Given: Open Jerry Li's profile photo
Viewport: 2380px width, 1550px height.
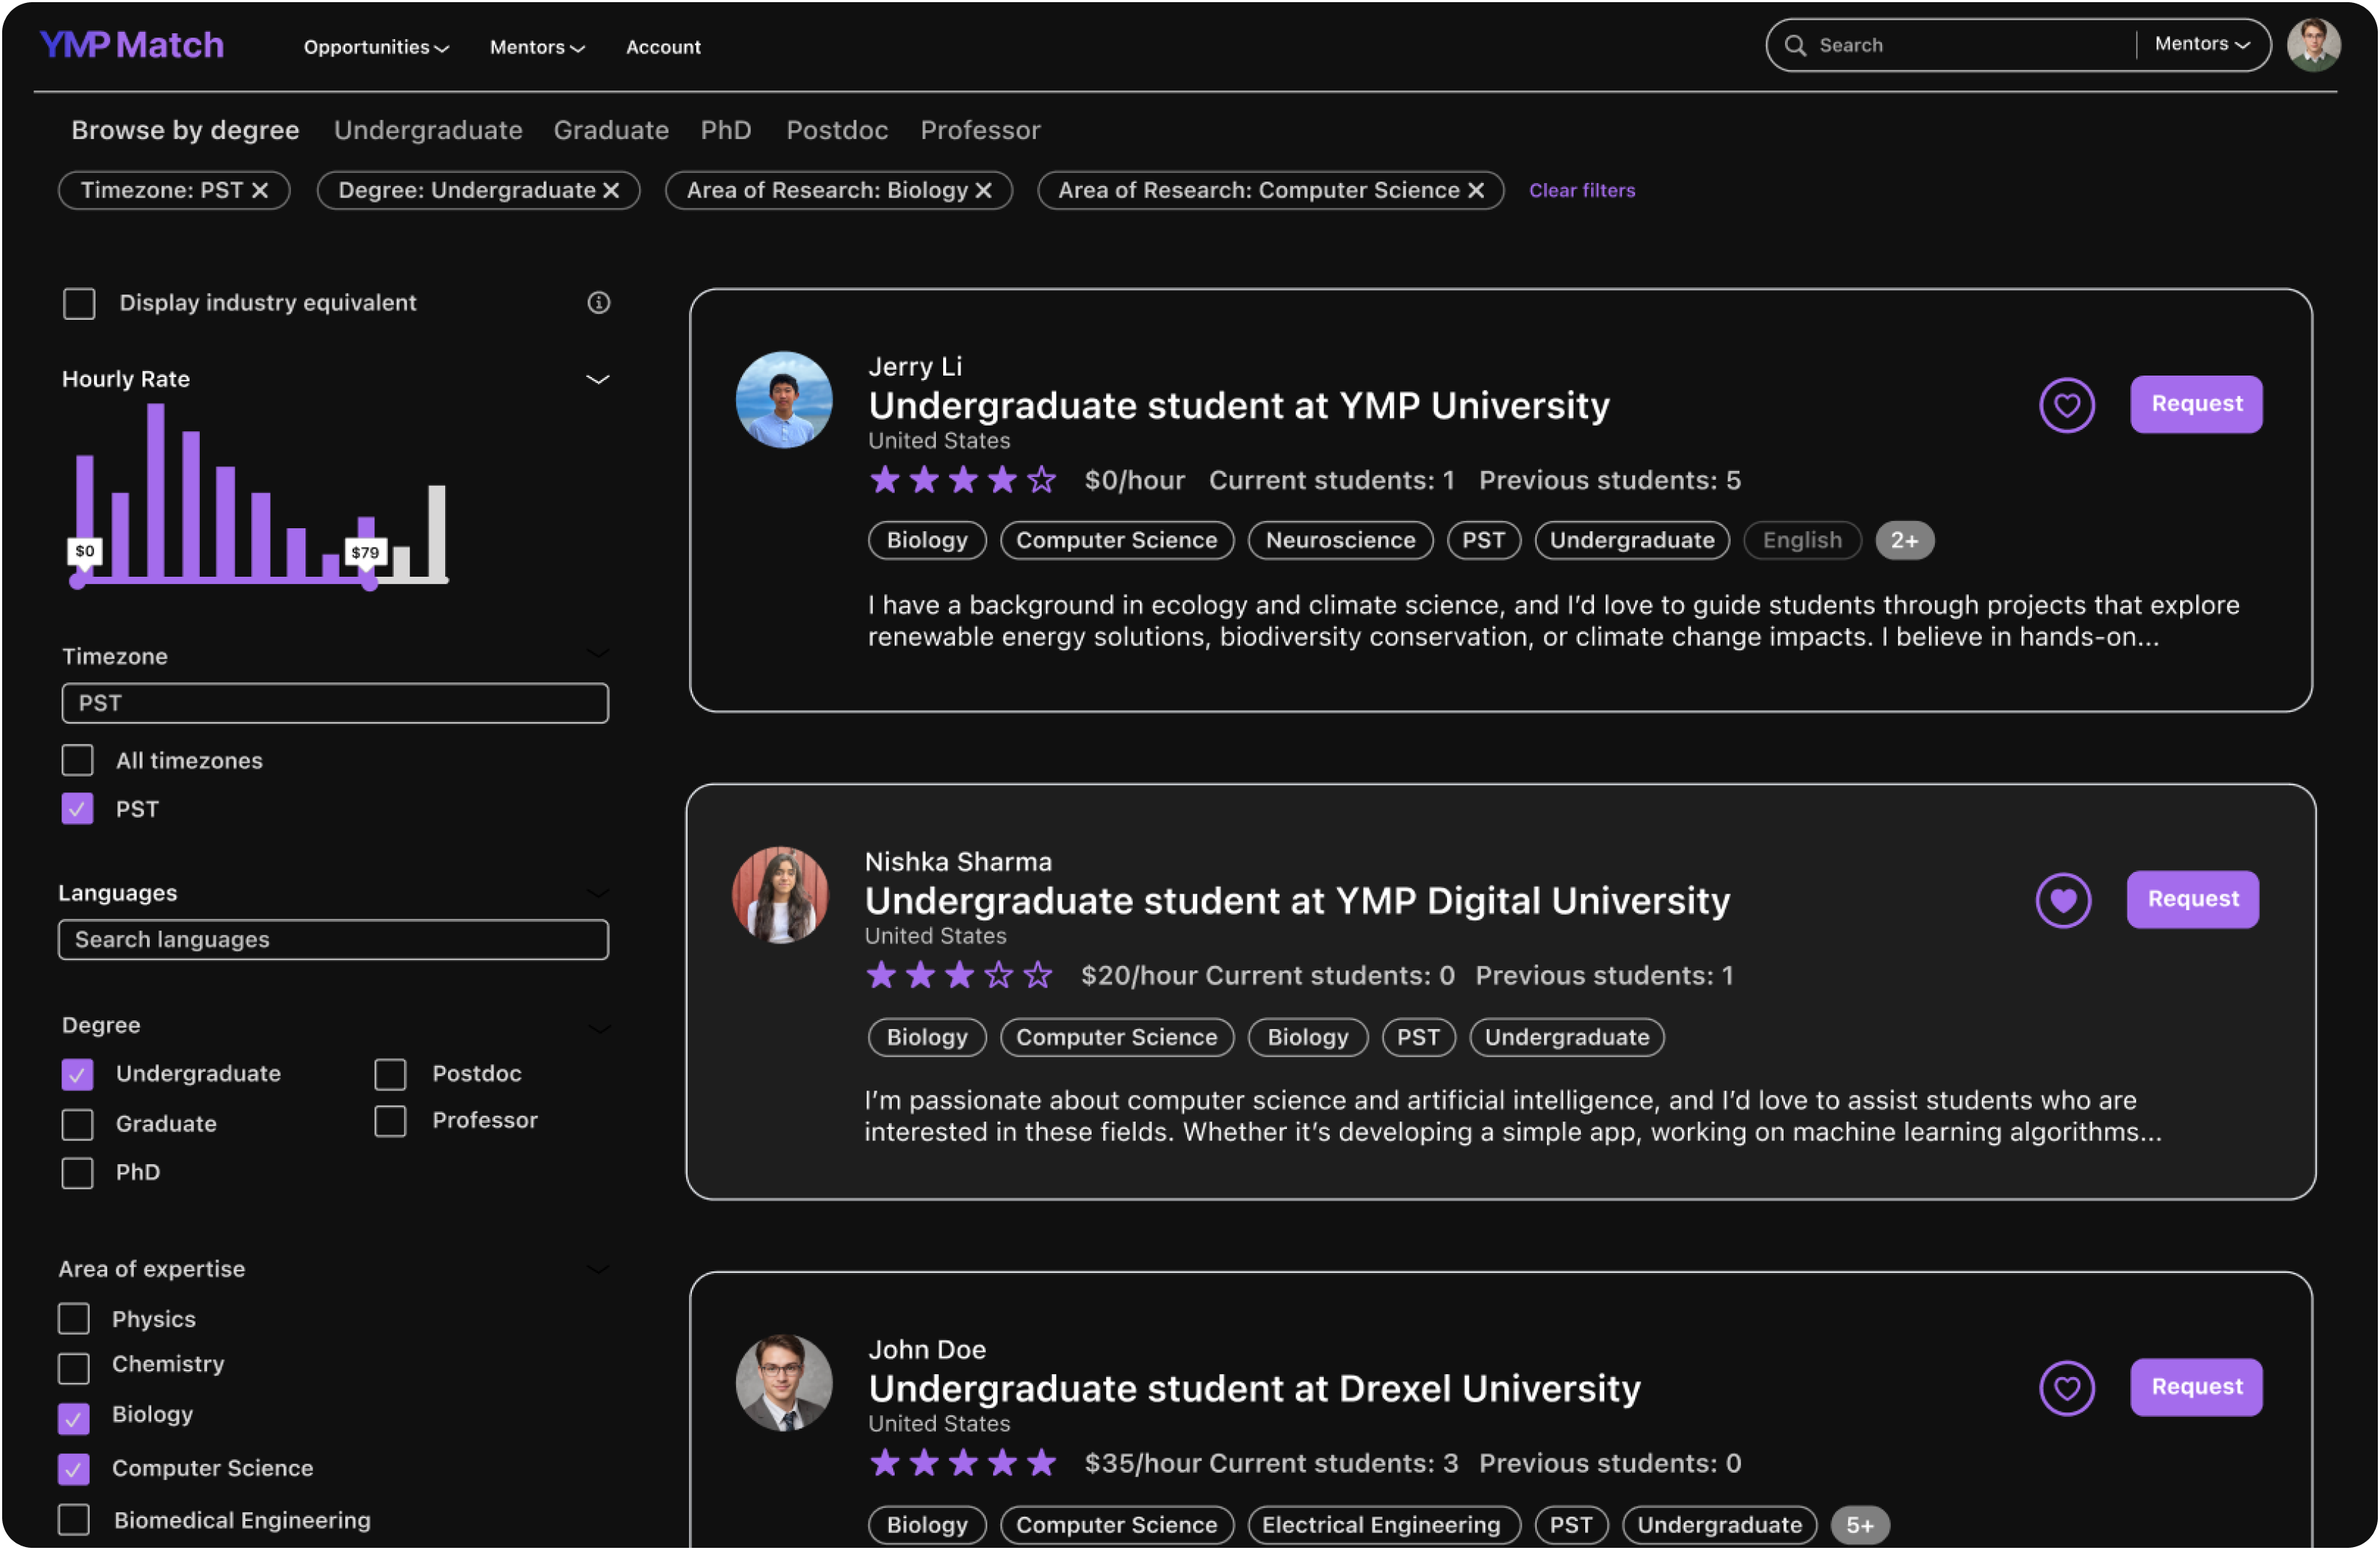Looking at the screenshot, I should [784, 399].
